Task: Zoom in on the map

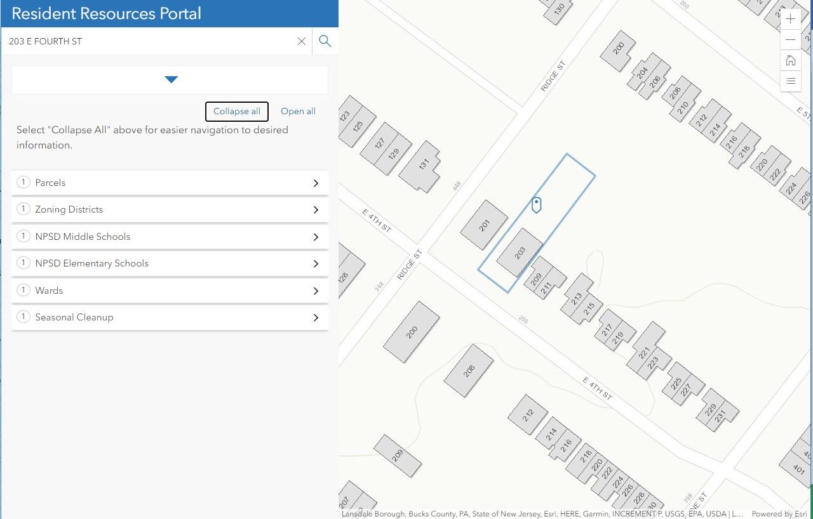Action: click(x=790, y=18)
